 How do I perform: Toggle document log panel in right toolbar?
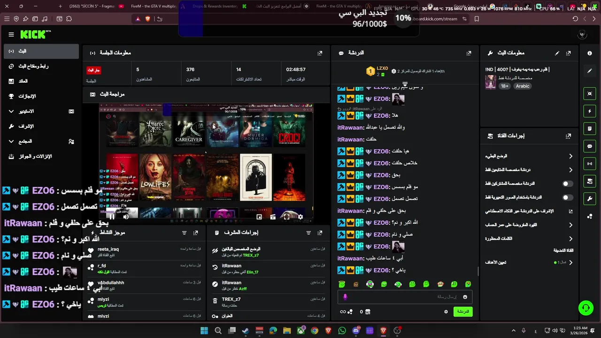coord(590,128)
